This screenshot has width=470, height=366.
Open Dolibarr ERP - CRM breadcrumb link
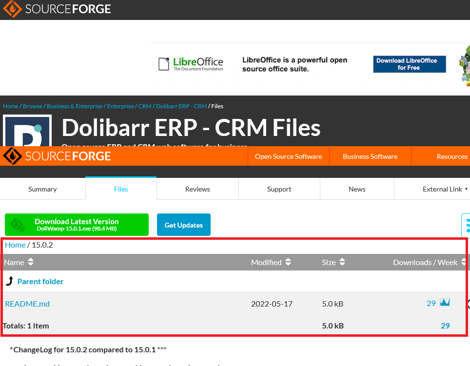181,106
